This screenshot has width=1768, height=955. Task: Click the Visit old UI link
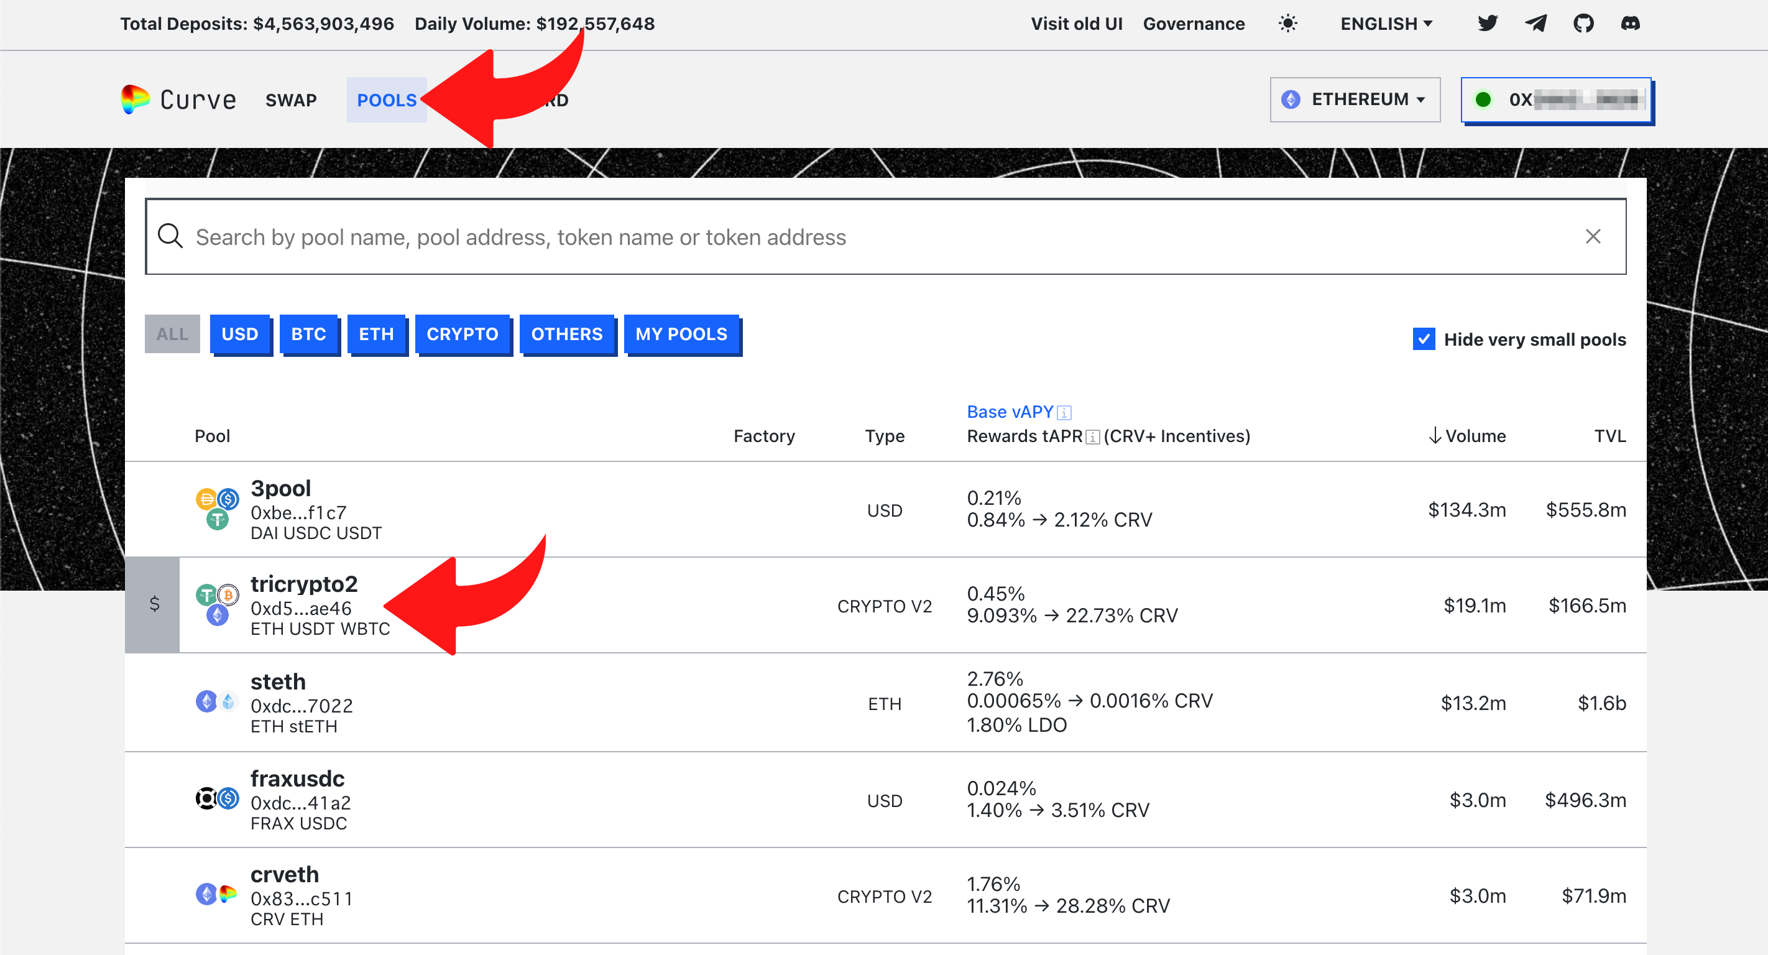tap(1076, 24)
